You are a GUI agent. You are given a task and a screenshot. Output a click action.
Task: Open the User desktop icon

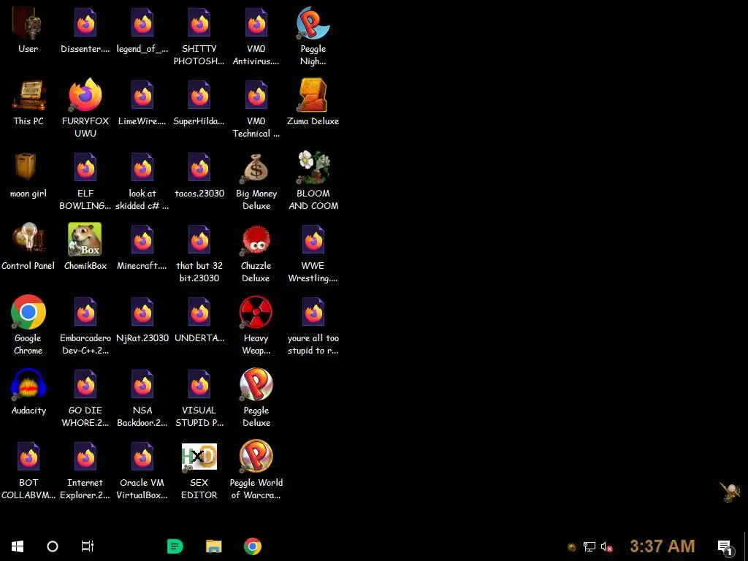[28, 23]
